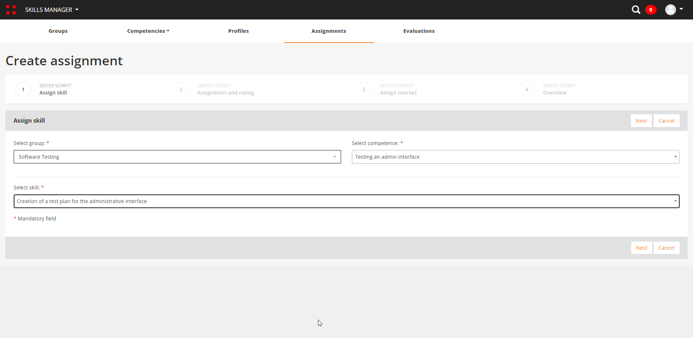
Task: Expand the Skills Manager app dropdown
Action: (x=52, y=10)
